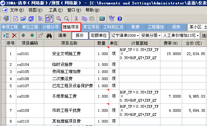Viewport: 207px width, 126px height.
Task: Open the 辽宁清单2008 dropdown
Action: point(125,35)
